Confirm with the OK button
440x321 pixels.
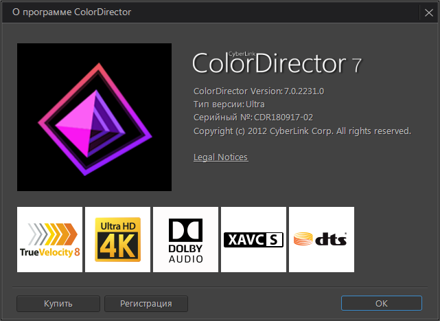(382, 303)
